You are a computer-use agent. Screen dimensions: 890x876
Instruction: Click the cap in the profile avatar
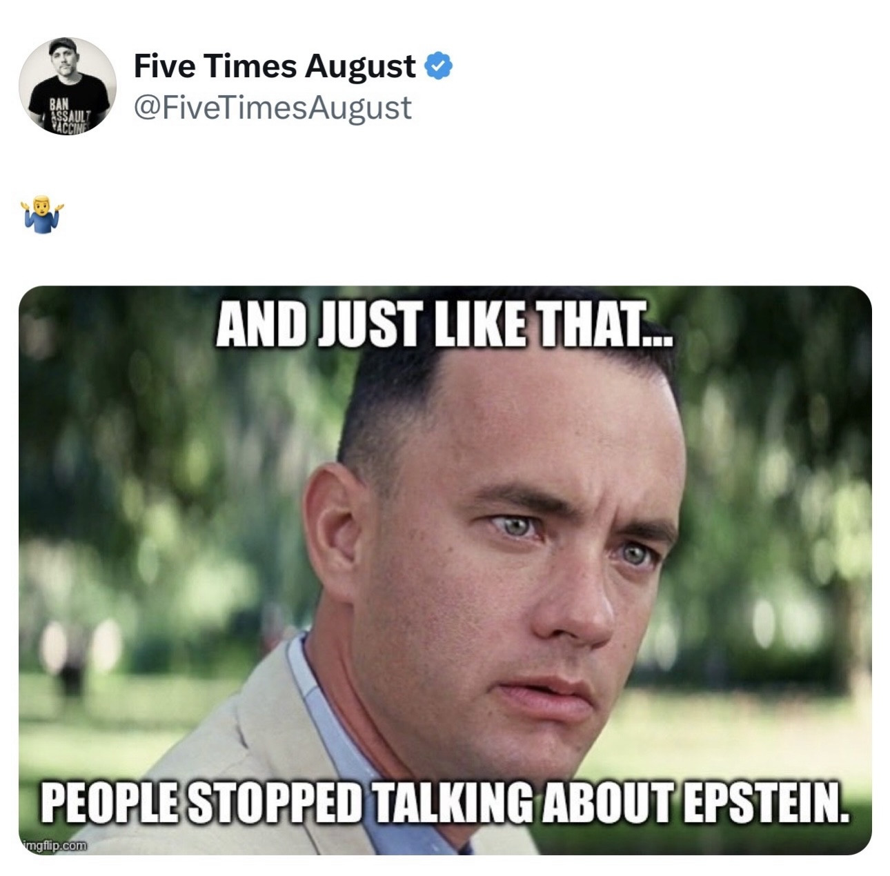coord(63,46)
